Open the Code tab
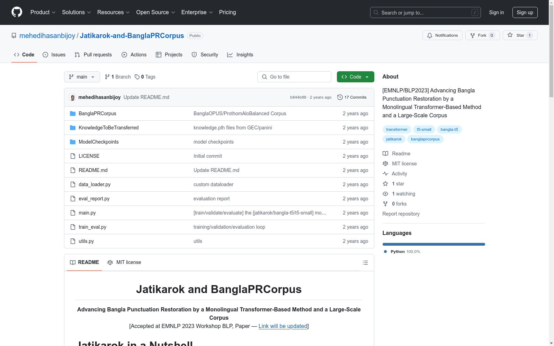 24,55
